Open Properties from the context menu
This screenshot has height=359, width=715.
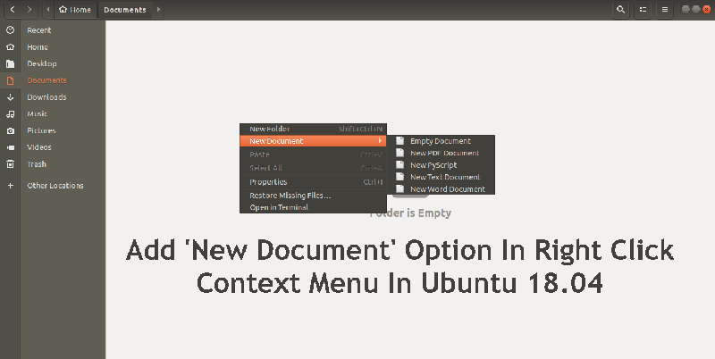pyautogui.click(x=313, y=182)
